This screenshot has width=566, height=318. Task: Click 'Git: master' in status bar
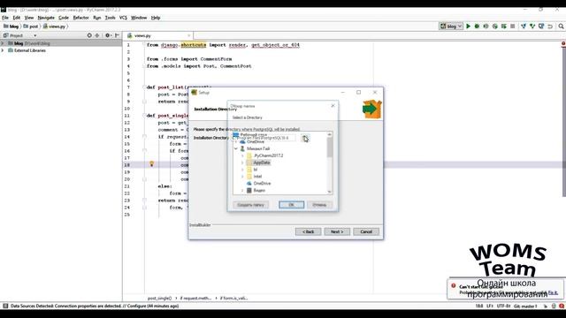point(525,306)
